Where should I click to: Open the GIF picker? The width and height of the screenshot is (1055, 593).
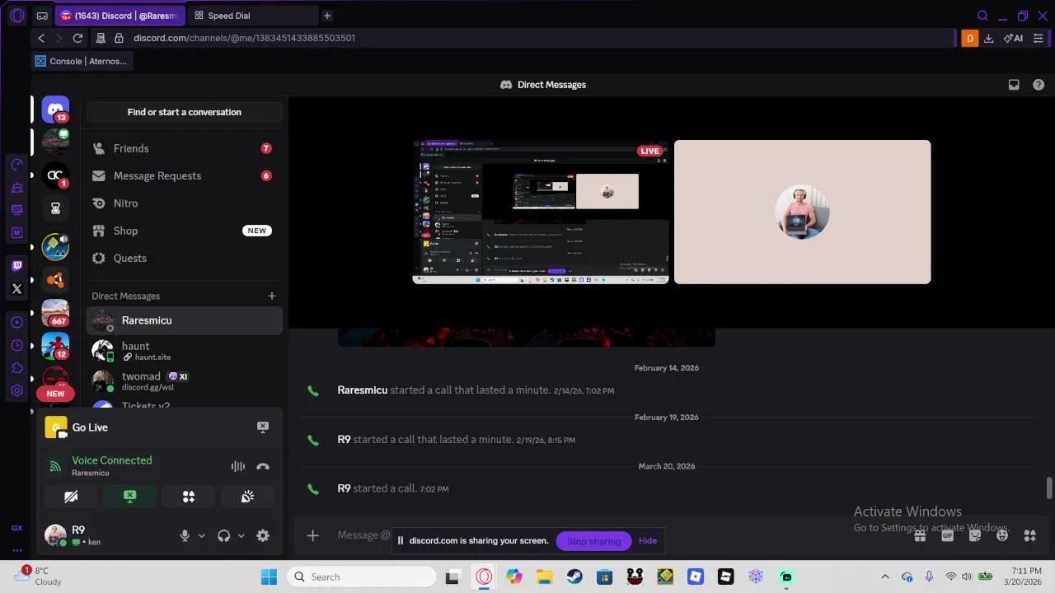(947, 536)
